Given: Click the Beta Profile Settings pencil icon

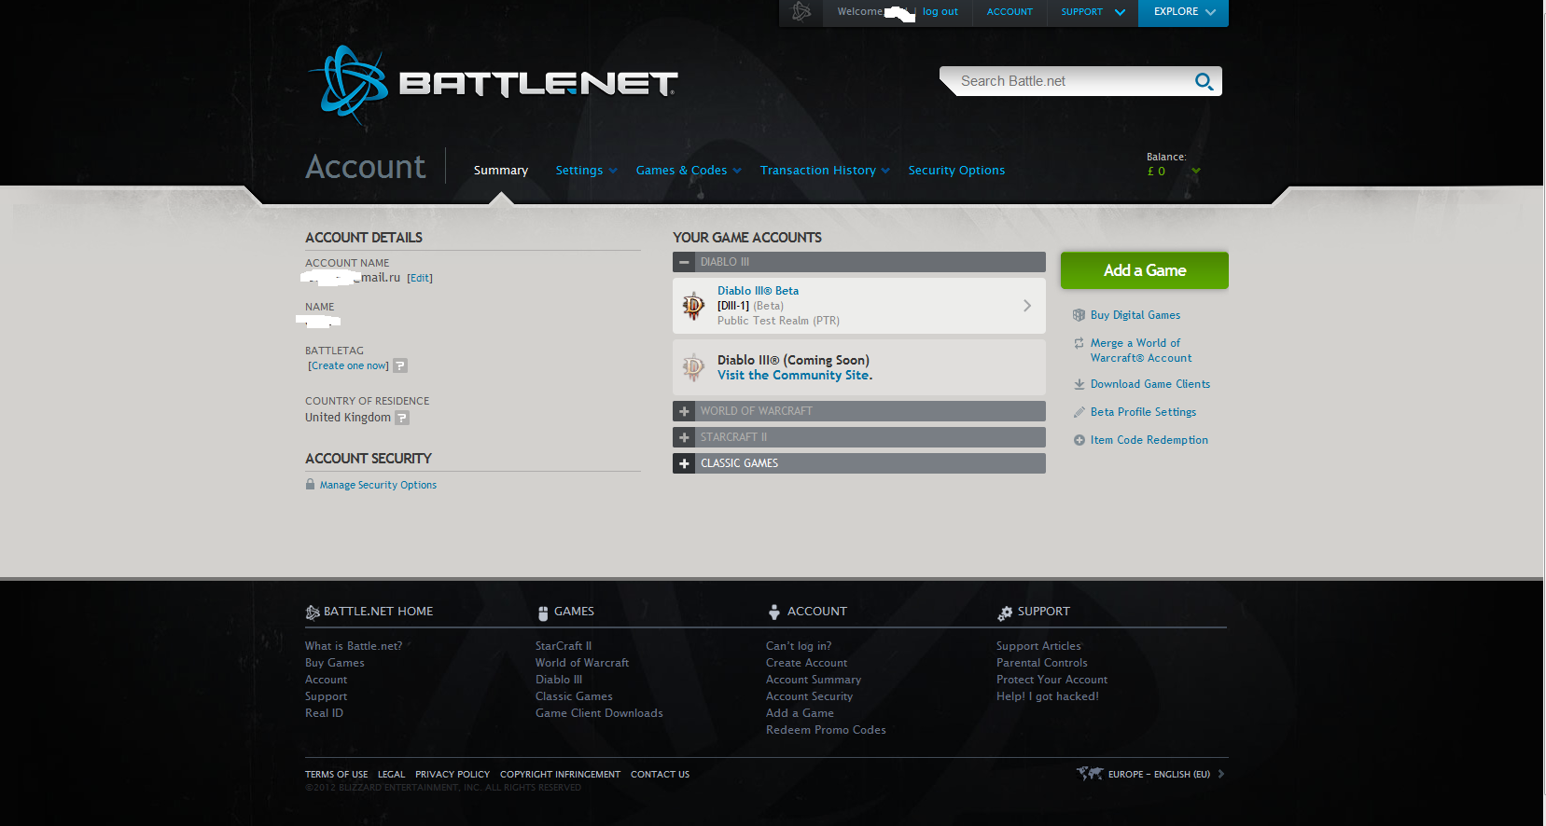Looking at the screenshot, I should [1079, 412].
